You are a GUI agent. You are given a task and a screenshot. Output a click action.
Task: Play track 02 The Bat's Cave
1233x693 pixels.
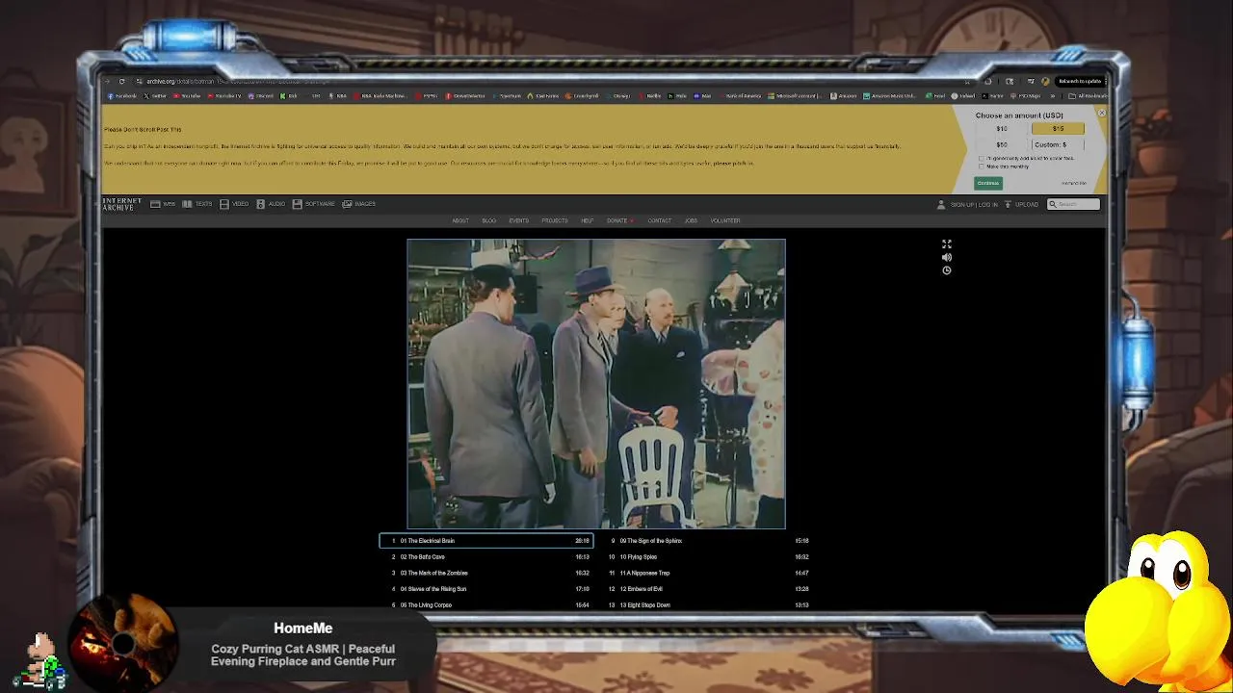click(486, 556)
